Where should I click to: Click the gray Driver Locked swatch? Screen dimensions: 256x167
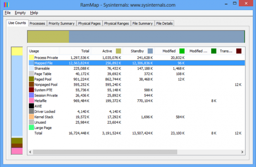(32, 111)
